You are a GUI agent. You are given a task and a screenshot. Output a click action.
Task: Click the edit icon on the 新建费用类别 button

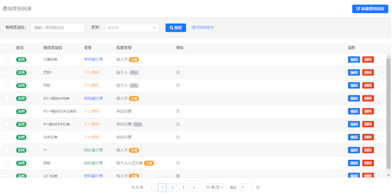click(x=358, y=9)
